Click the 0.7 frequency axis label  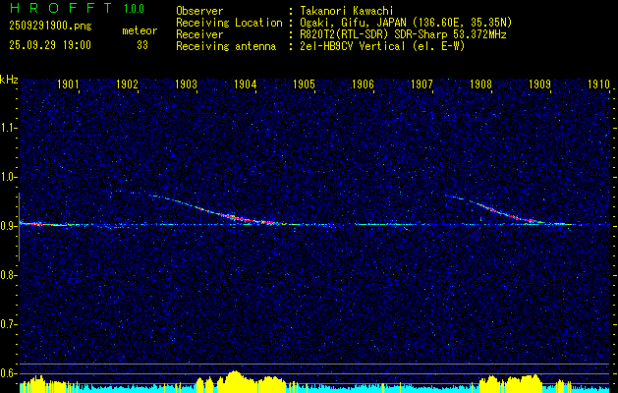click(9, 324)
